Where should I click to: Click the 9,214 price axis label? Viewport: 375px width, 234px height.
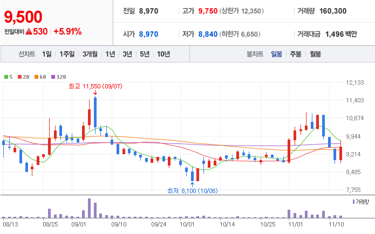[353, 154]
